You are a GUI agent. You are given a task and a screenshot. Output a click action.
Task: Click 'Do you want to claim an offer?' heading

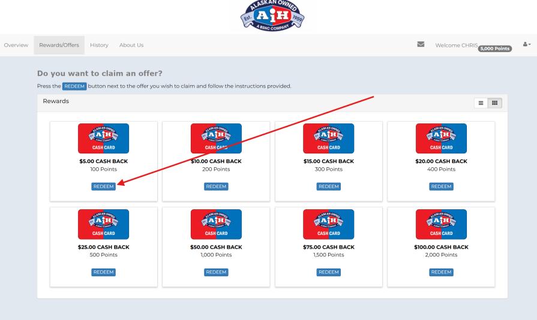[100, 74]
